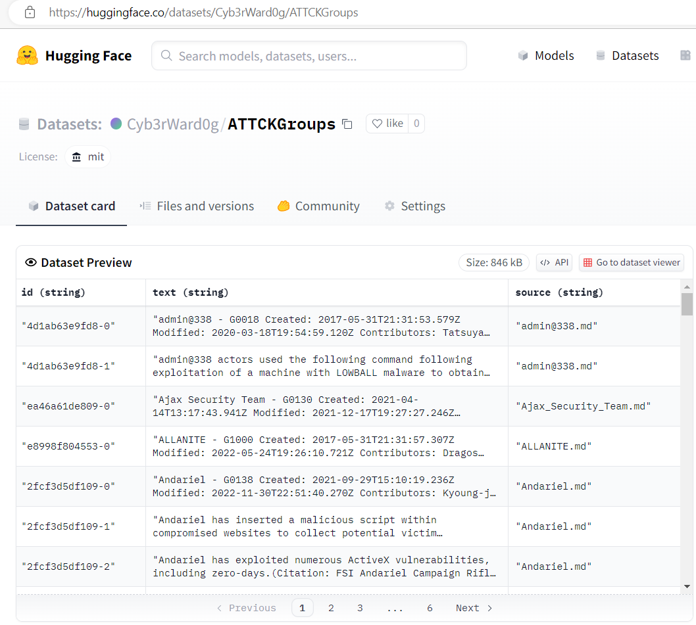696x625 pixels.
Task: Click Next in pagination
Action: pos(474,608)
